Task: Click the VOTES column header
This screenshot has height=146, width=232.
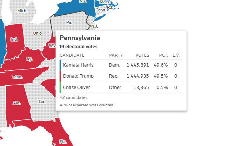Action: coord(142,55)
